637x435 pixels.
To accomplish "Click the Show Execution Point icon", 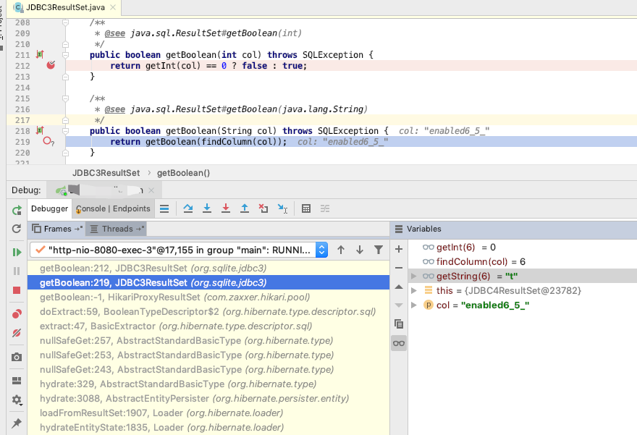I will click(164, 208).
